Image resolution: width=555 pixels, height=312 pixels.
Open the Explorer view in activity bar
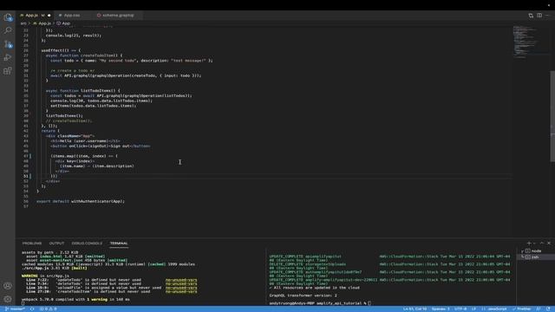point(8,17)
